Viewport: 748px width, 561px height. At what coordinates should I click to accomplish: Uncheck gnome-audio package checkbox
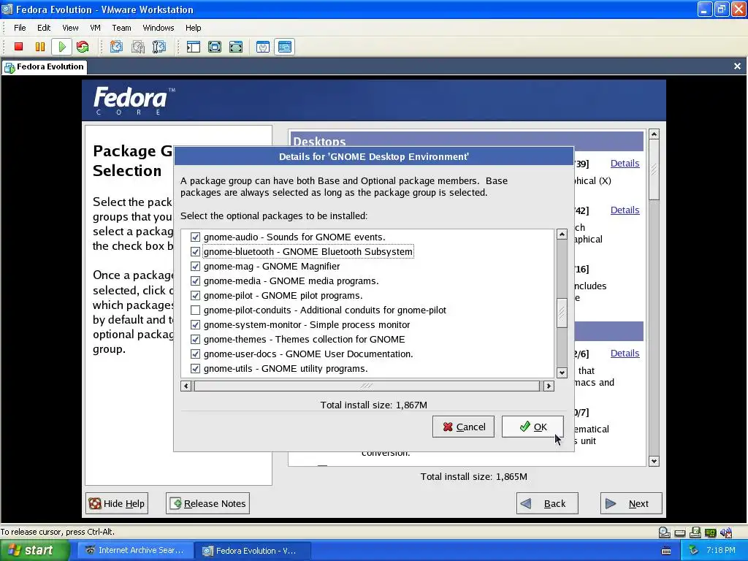tap(195, 237)
